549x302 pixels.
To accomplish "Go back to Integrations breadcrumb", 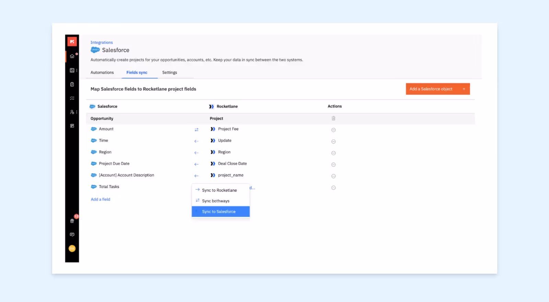I will (102, 43).
